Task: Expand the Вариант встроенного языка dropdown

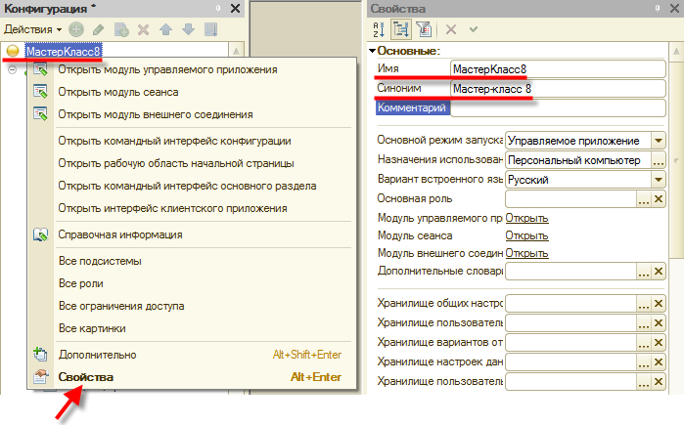Action: point(657,180)
